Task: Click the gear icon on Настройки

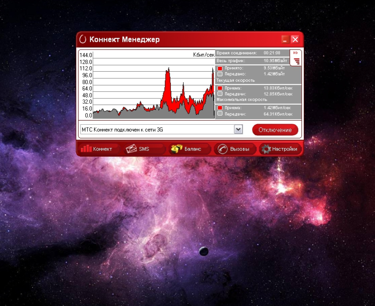Action: 266,149
